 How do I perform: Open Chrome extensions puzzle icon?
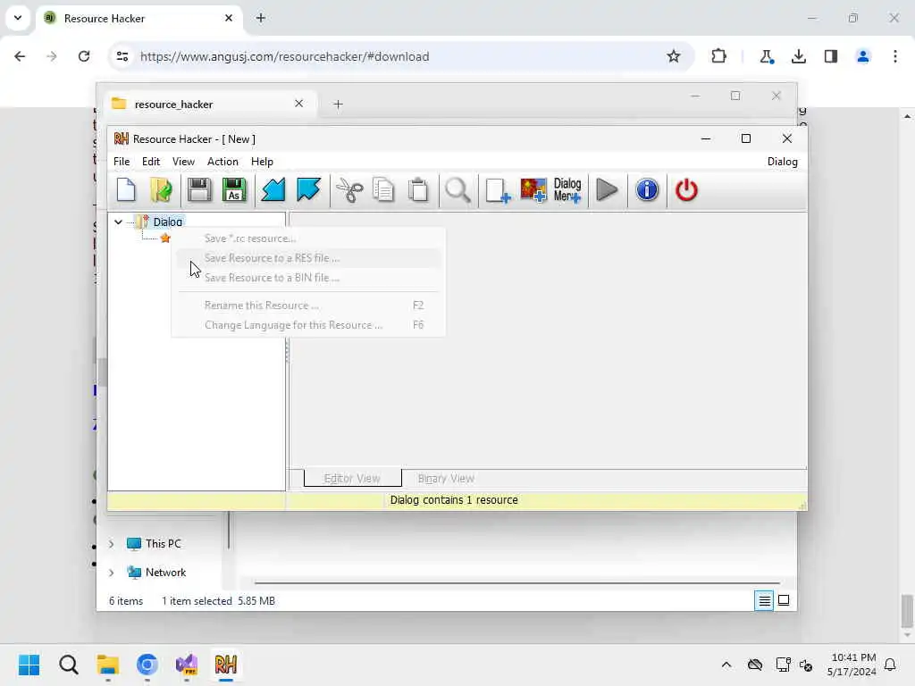719,56
